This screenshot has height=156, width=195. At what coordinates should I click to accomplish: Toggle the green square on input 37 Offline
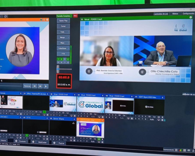pyautogui.click(x=44, y=112)
